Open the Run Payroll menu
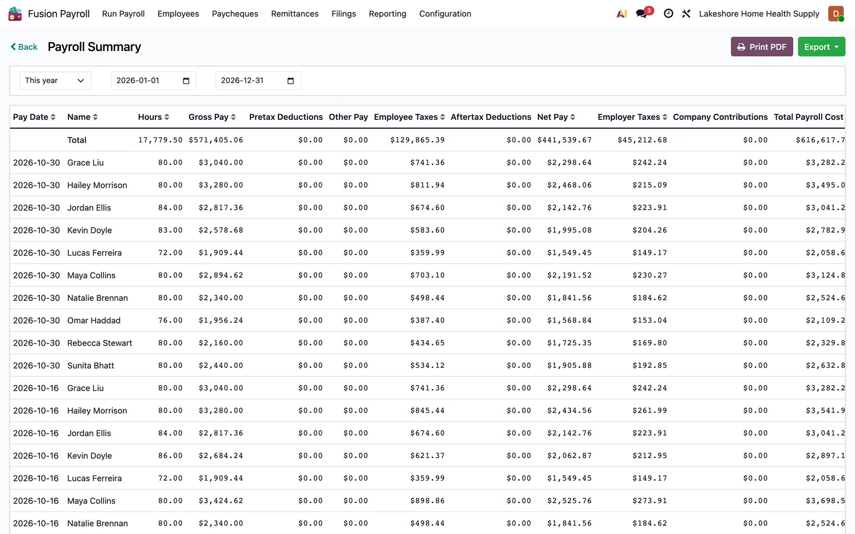This screenshot has width=855, height=534. click(x=123, y=14)
